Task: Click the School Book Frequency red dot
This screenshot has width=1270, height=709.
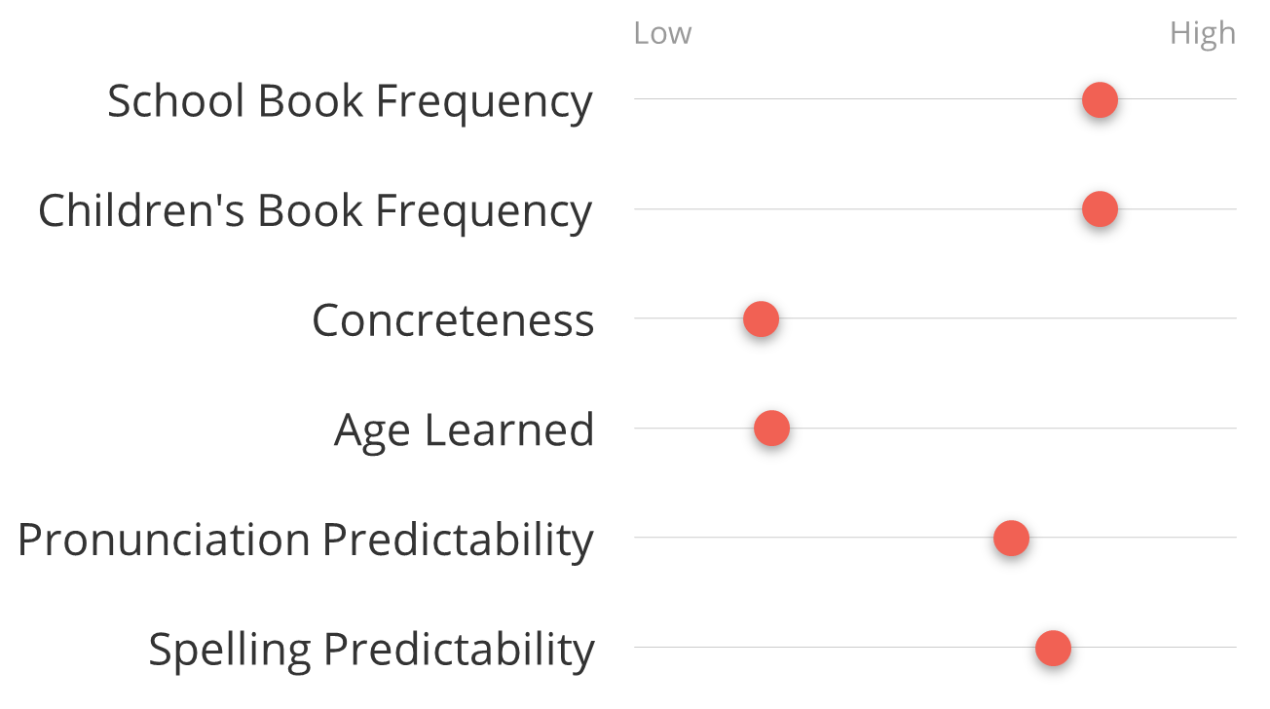Action: [1100, 99]
